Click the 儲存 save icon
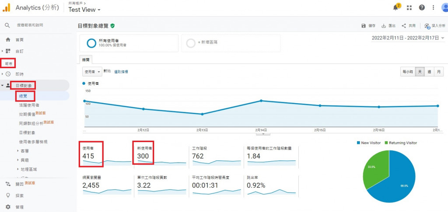 pyautogui.click(x=364, y=26)
